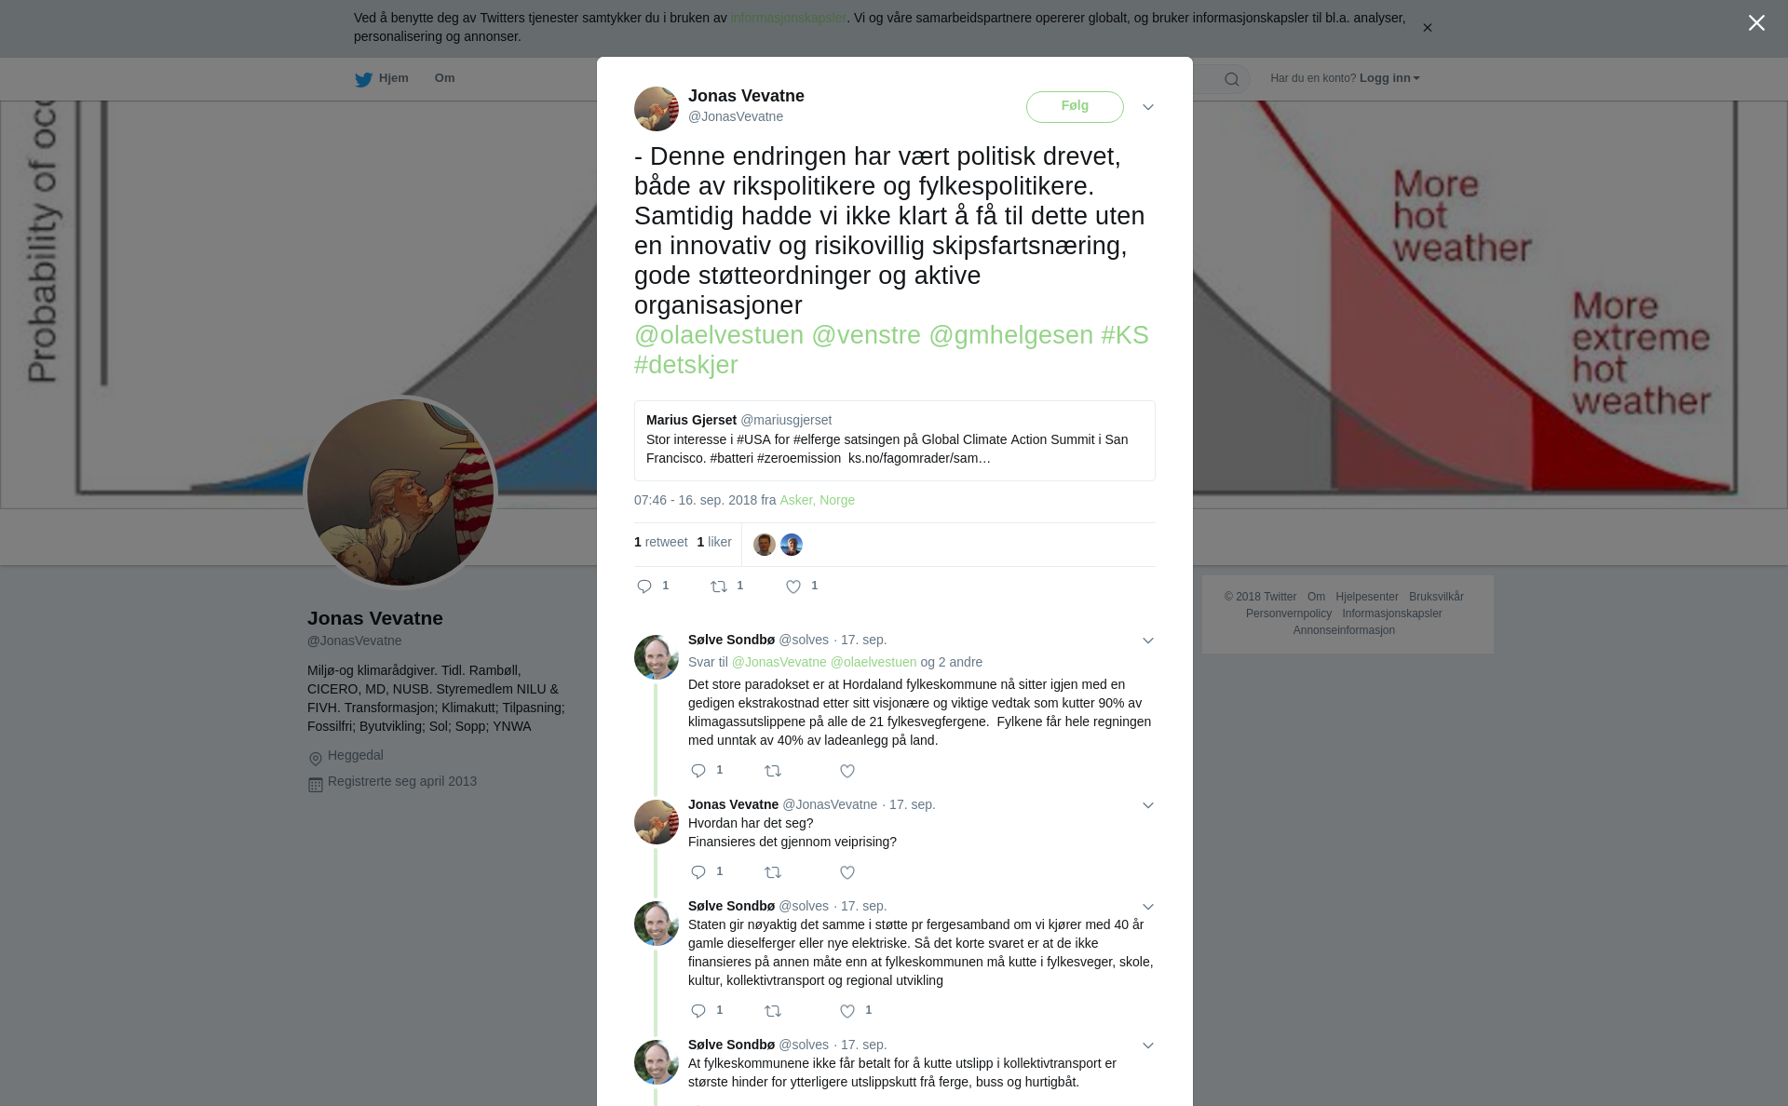
Task: Go to Hjem in the top navigation
Action: click(x=393, y=78)
